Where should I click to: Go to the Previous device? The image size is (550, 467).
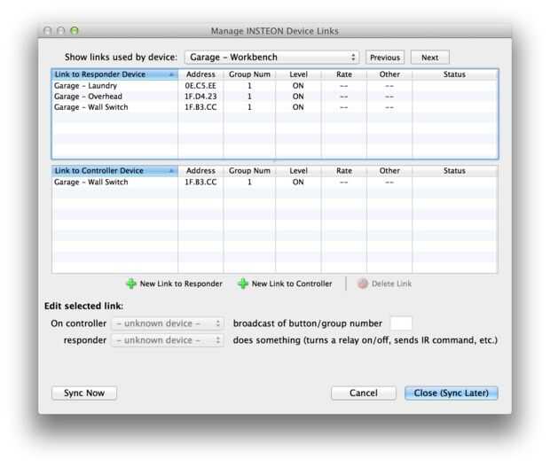tap(385, 58)
